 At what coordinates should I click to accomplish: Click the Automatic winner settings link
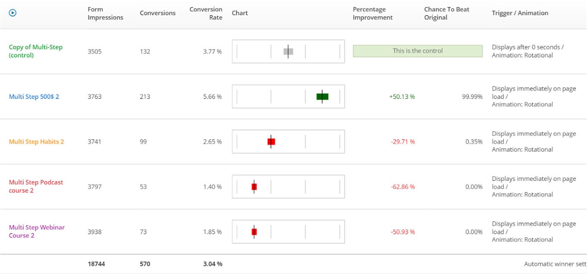coord(555,264)
